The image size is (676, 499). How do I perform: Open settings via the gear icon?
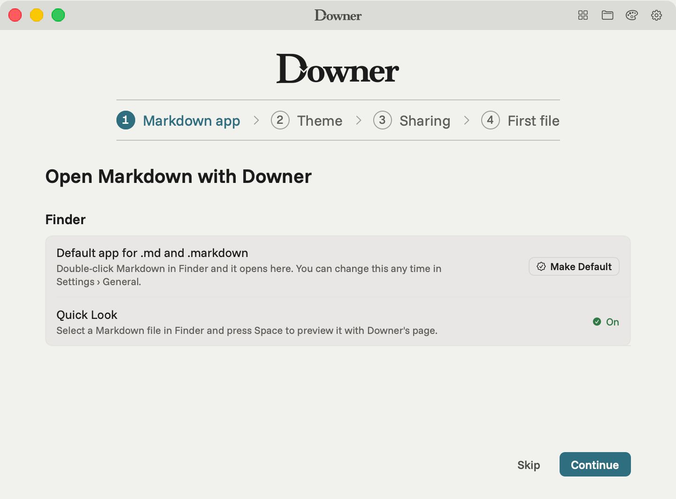[656, 15]
